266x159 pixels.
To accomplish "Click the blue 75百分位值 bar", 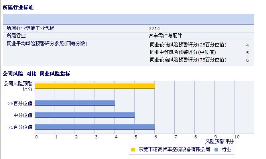I will [x=95, y=127].
